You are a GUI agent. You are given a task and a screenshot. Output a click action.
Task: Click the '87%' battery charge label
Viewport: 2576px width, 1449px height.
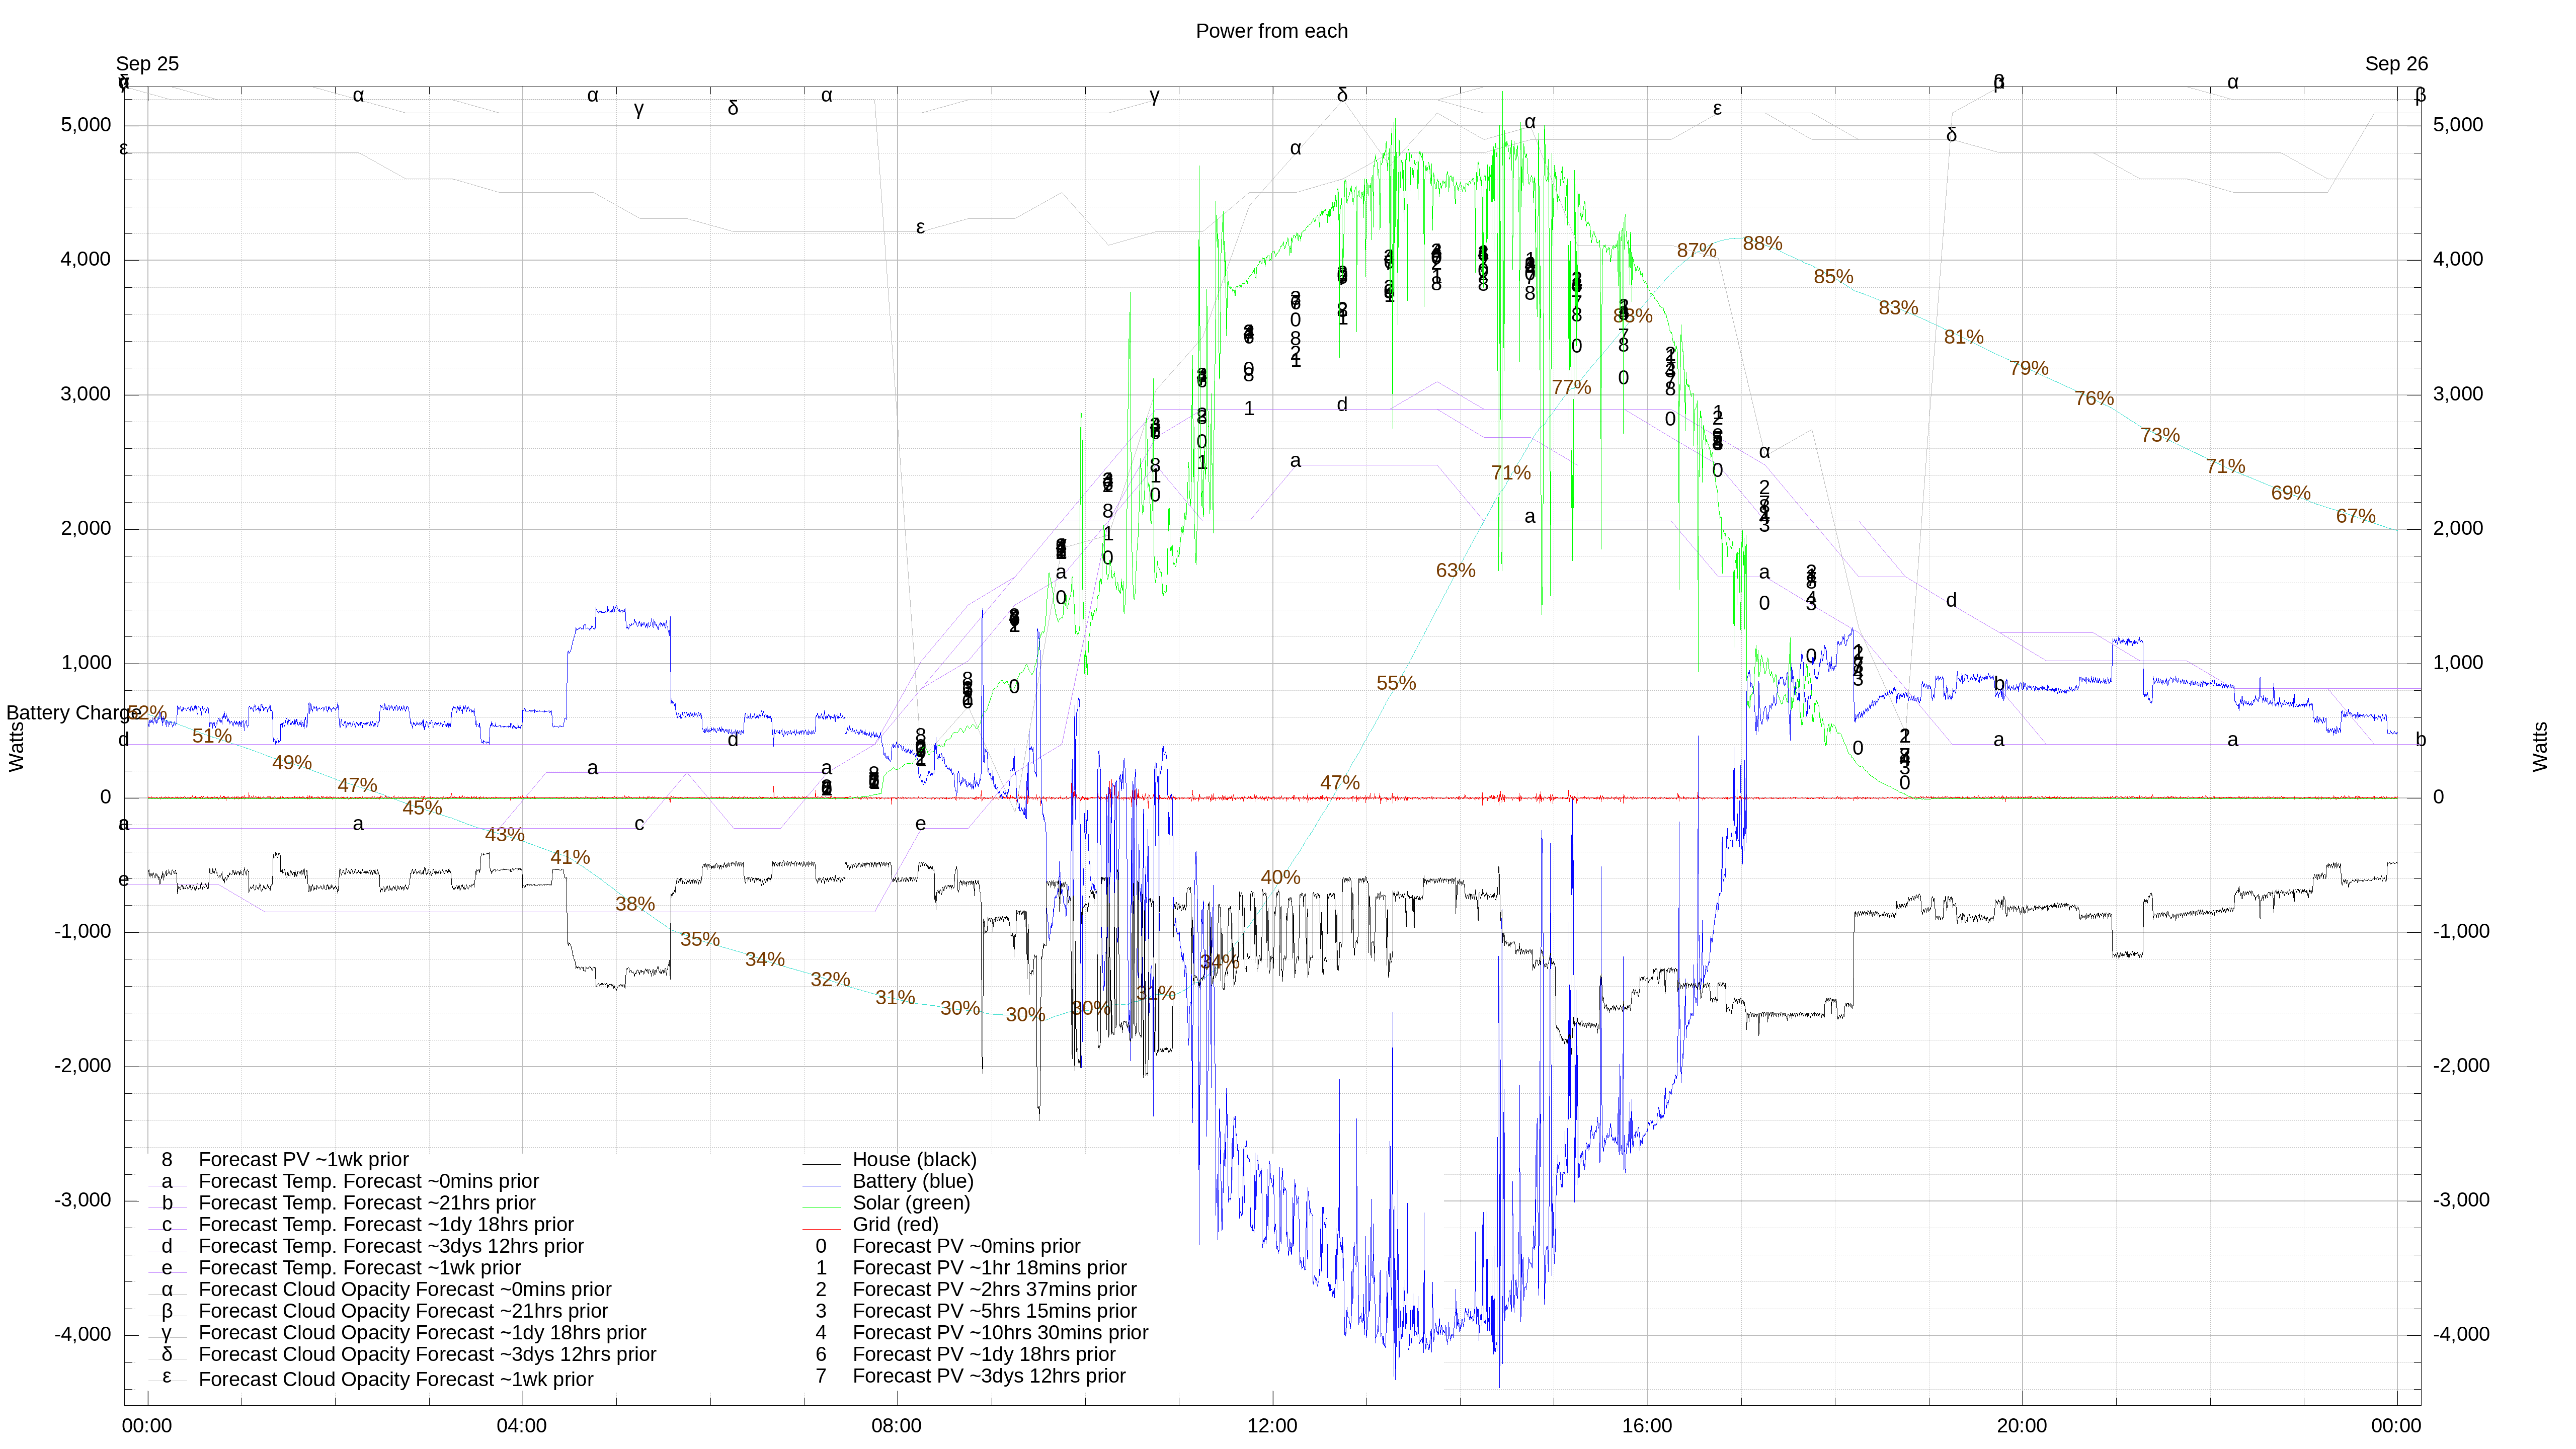[1696, 251]
